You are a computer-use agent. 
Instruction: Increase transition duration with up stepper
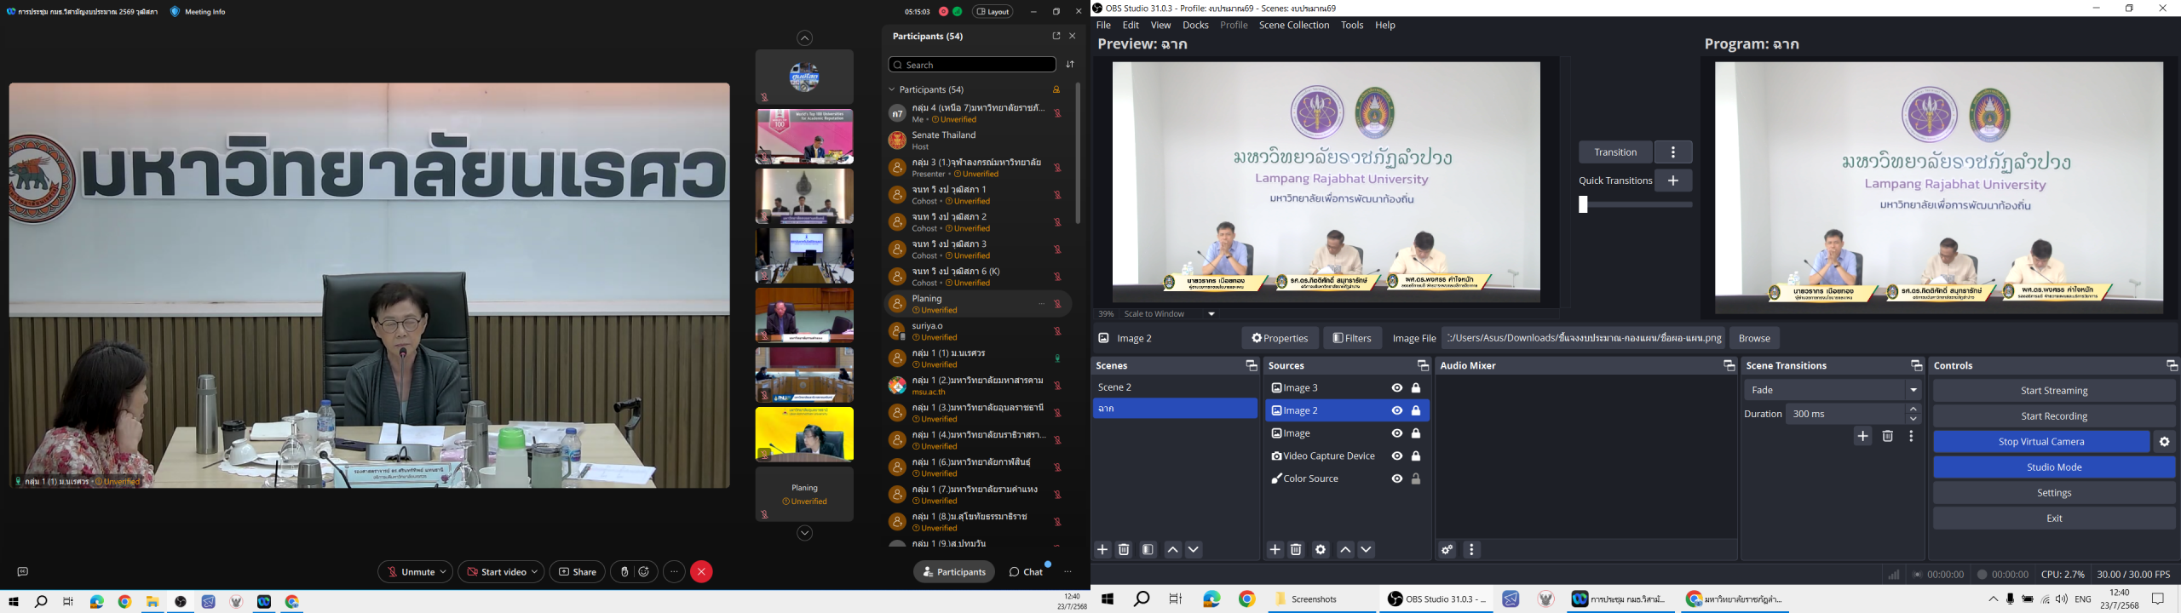[x=1913, y=410]
